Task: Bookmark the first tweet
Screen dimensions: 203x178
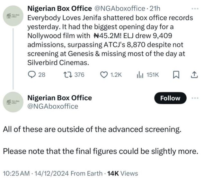Action: [176, 75]
